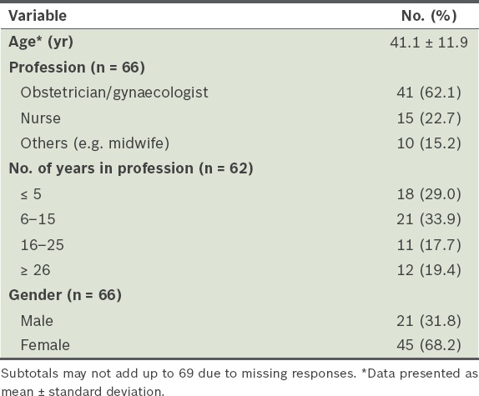Select the Gender (n = 66) heading
This screenshot has height=396, width=479.
click(x=65, y=295)
